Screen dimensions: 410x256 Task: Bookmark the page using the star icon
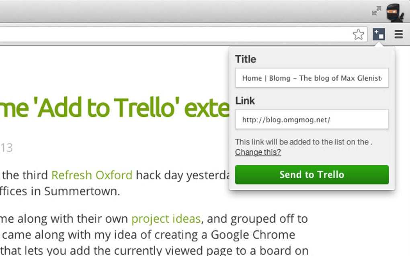point(359,35)
